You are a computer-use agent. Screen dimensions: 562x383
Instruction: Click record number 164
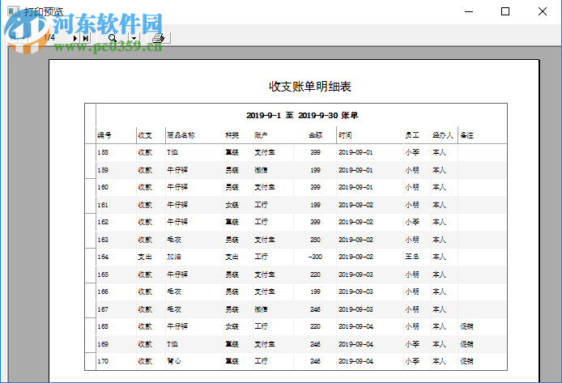pyautogui.click(x=103, y=257)
